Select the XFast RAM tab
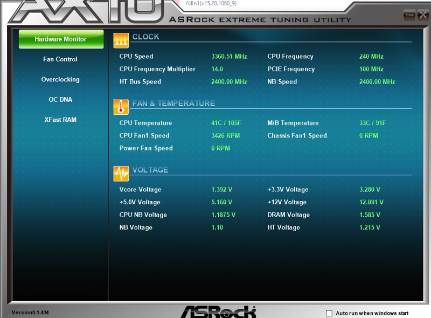The width and height of the screenshot is (431, 318). 60,120
